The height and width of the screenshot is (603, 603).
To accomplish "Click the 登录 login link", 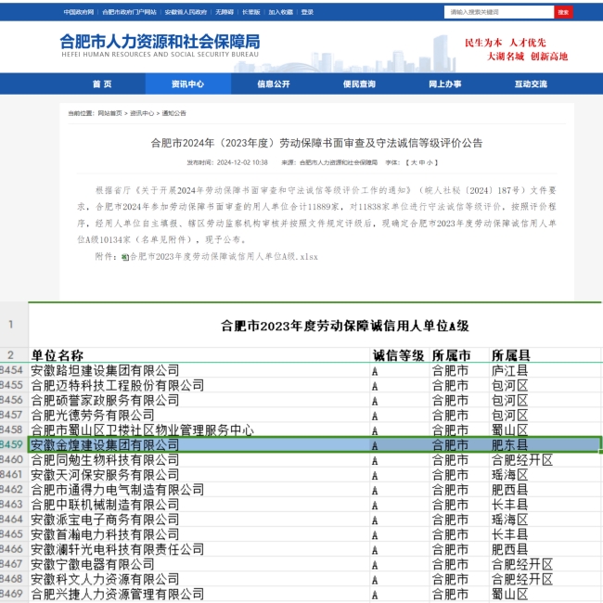I will click(x=307, y=12).
